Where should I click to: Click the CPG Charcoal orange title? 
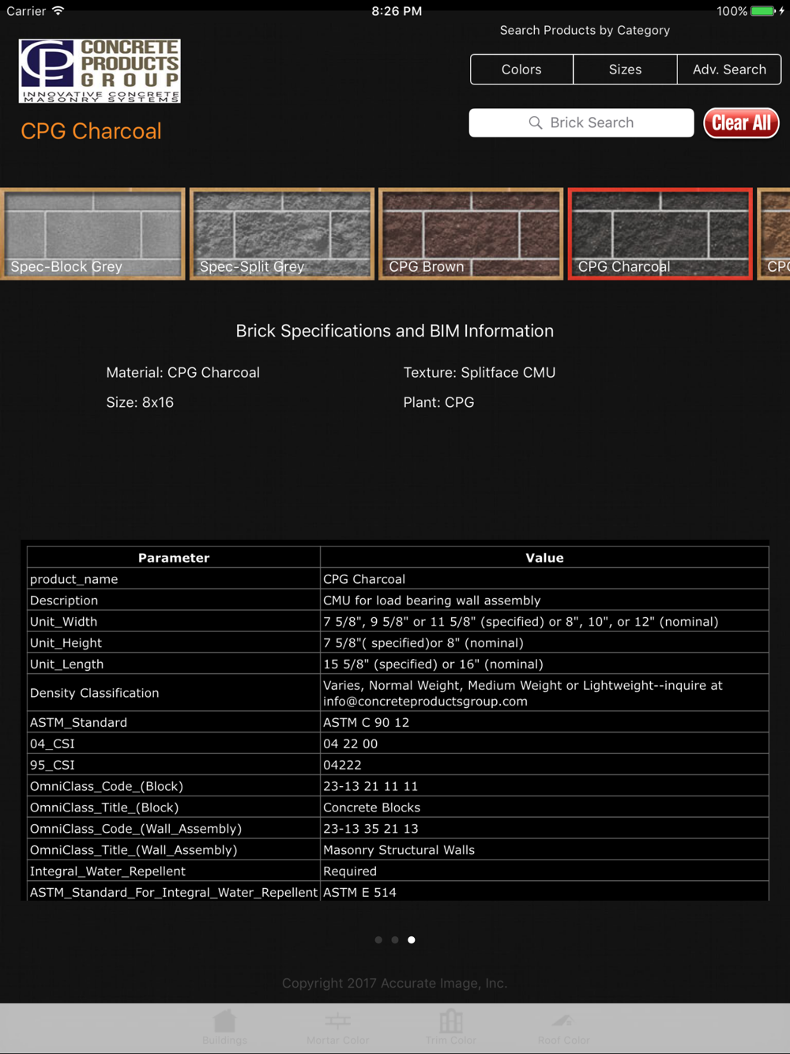tap(91, 131)
